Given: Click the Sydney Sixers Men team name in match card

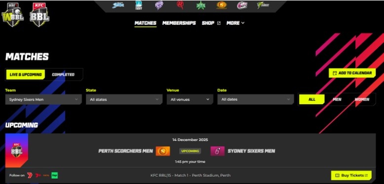Looking at the screenshot, I should [x=251, y=151].
